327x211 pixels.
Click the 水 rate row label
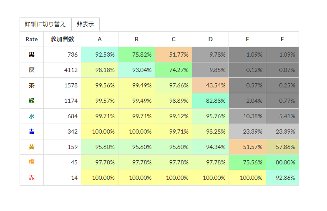(32, 116)
